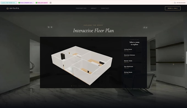187x108 pixels.
Task: Open the Properties navigation link
Action: pyautogui.click(x=81, y=8)
